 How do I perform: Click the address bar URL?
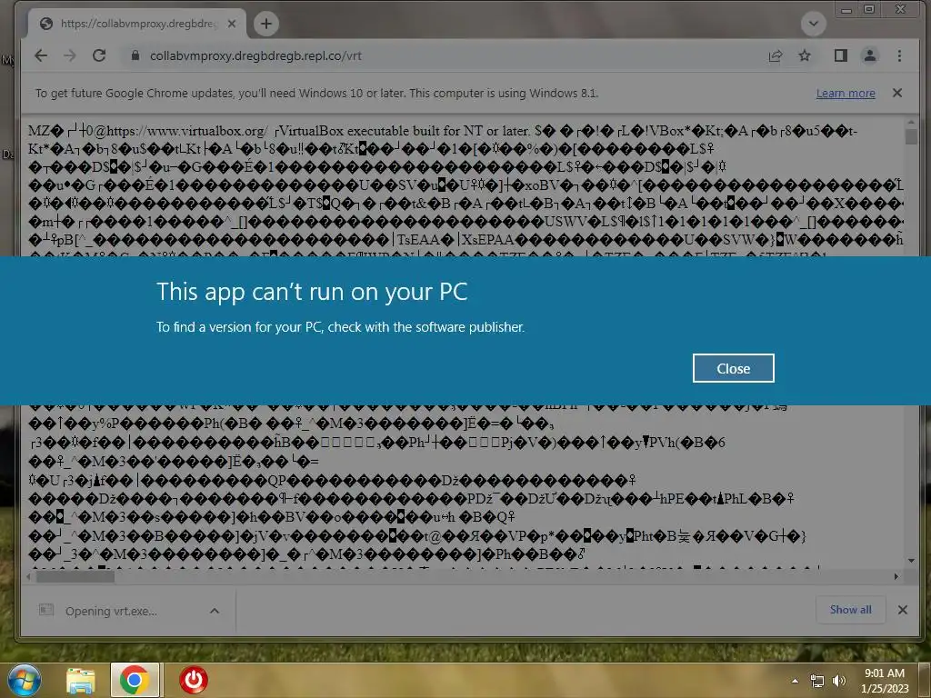255,55
